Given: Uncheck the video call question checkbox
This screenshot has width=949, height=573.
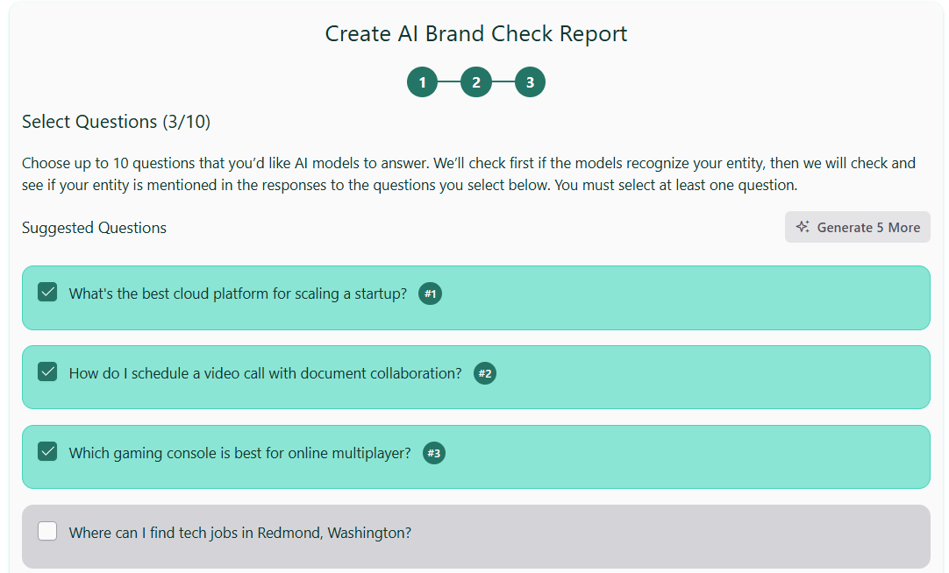Looking at the screenshot, I should (47, 371).
